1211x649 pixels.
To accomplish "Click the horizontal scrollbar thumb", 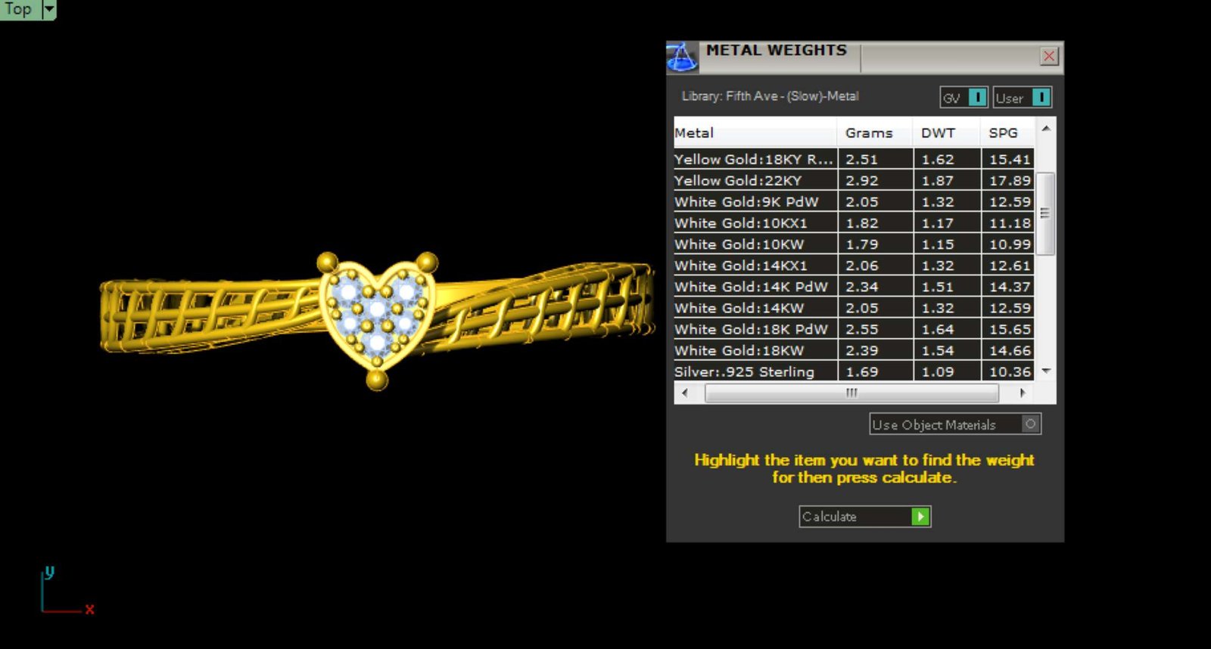I will [x=851, y=393].
